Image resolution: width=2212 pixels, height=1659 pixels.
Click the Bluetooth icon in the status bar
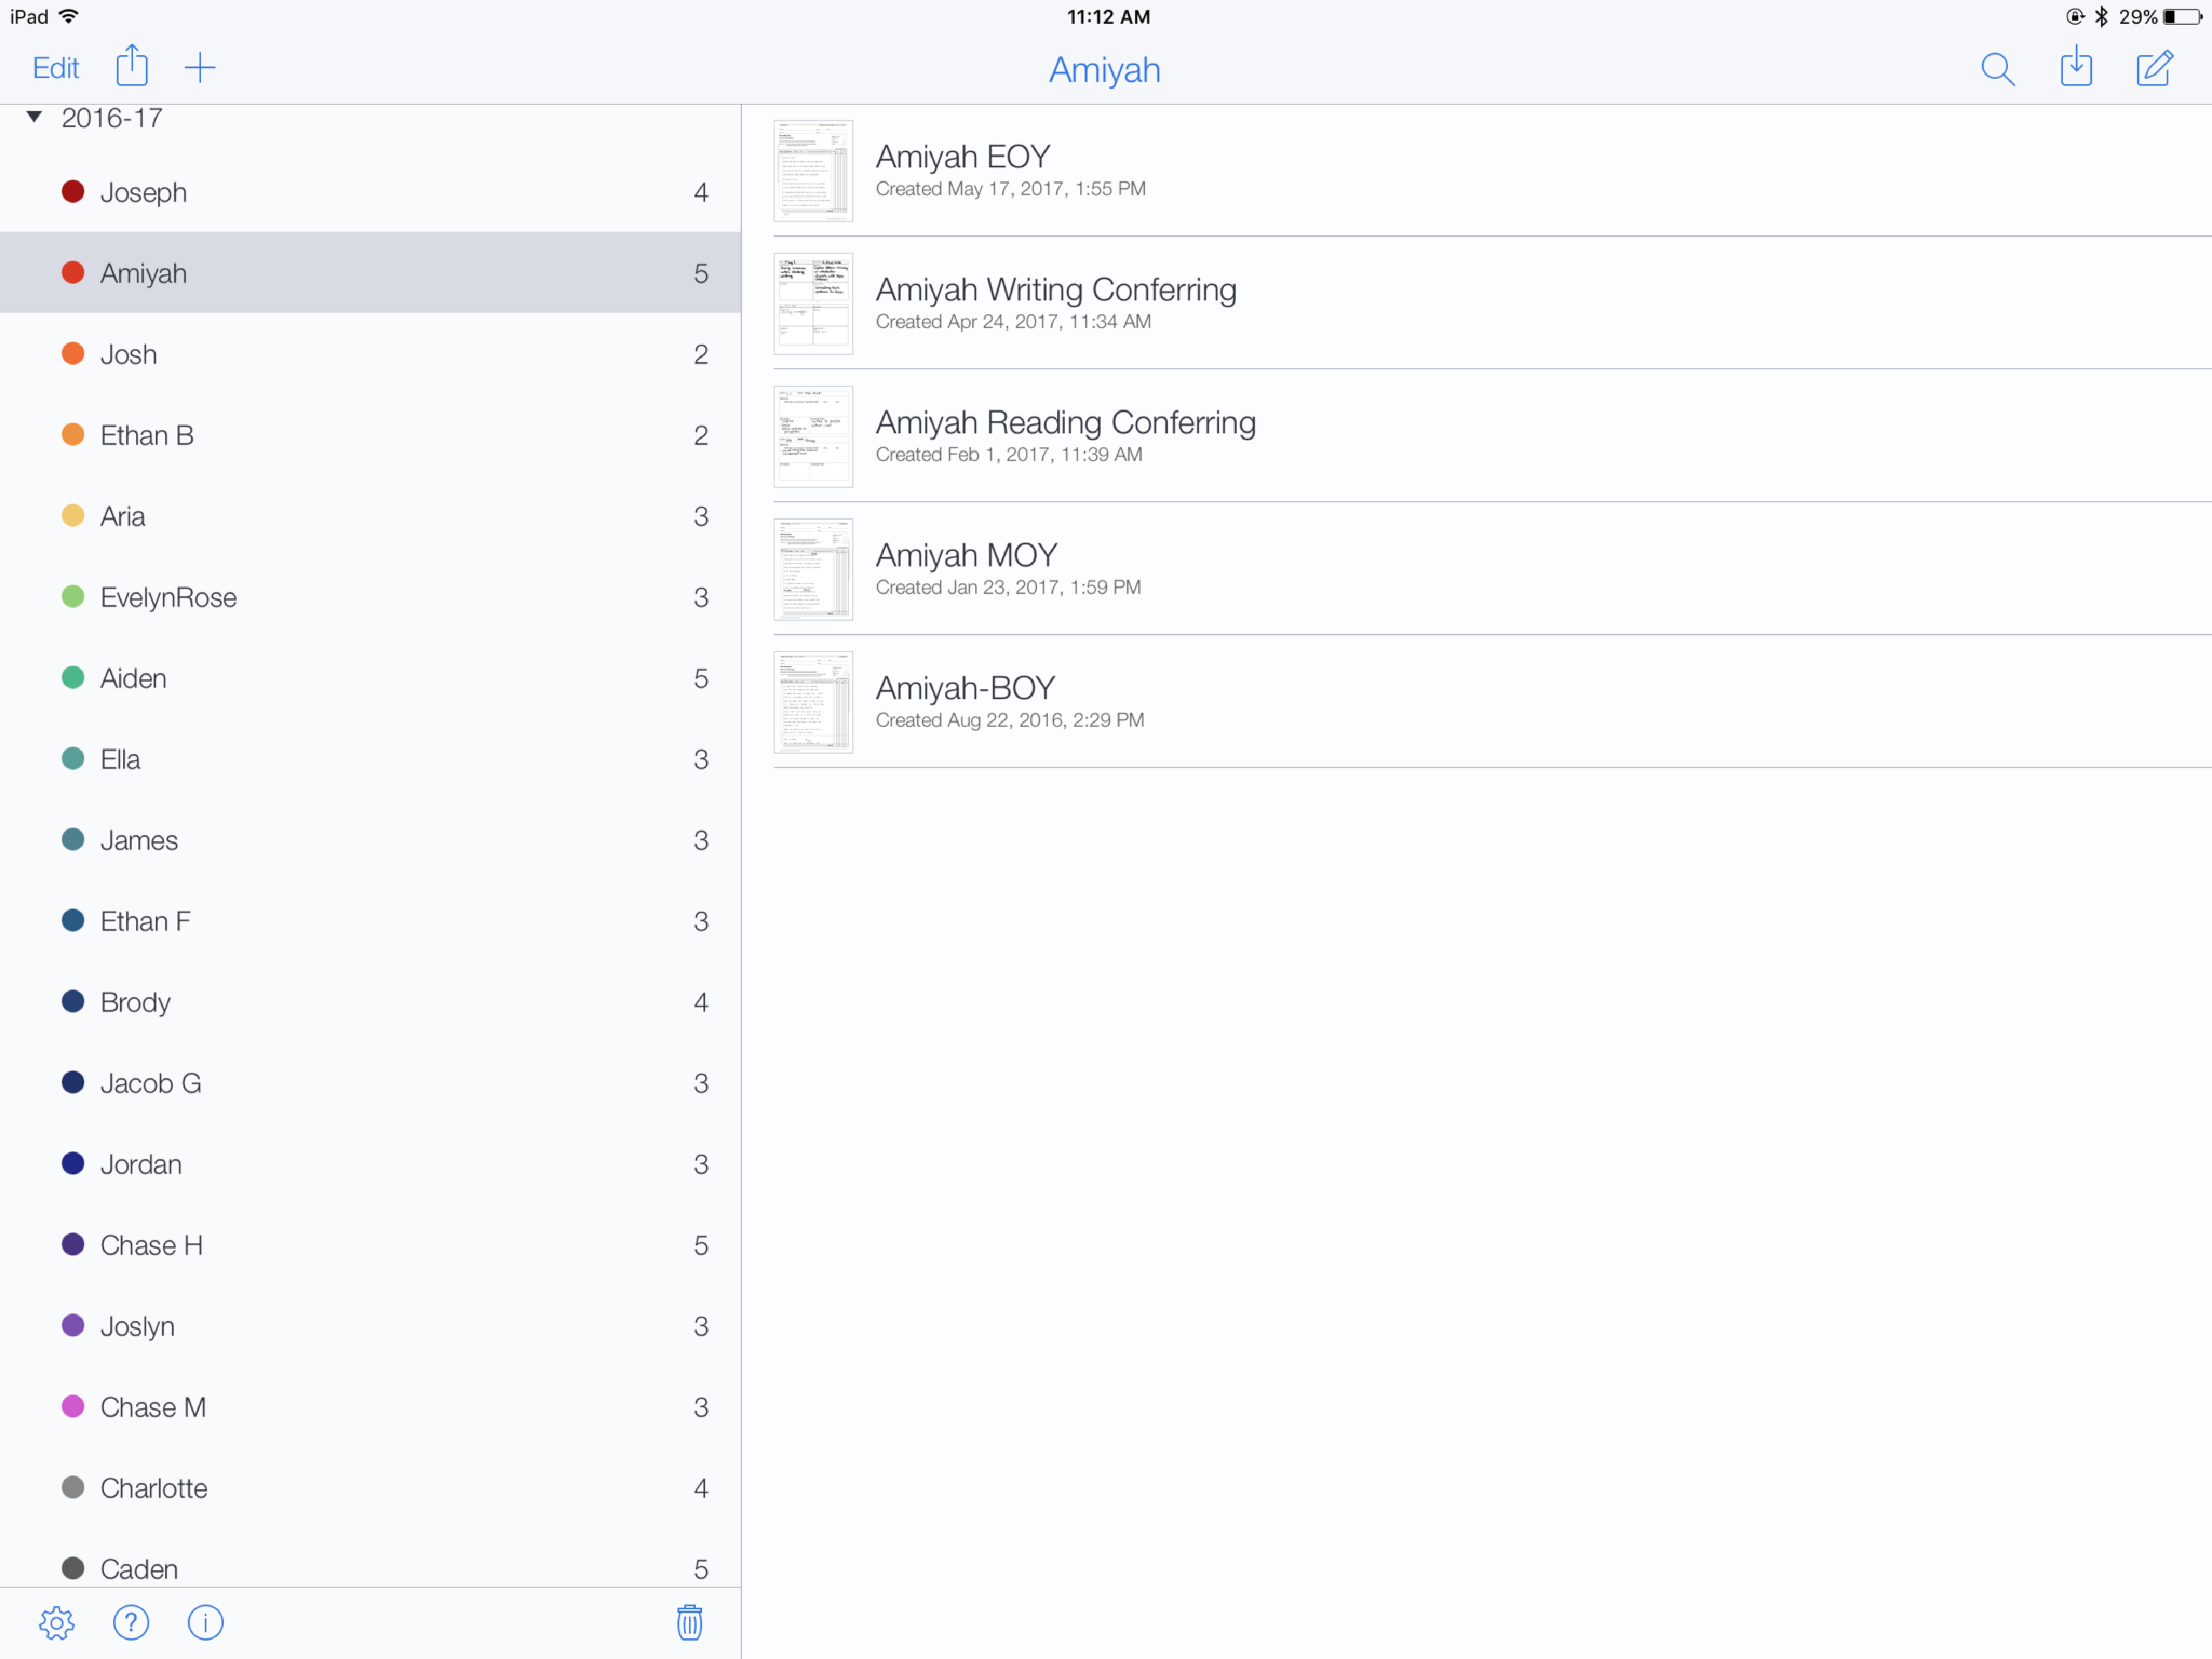2101,17
